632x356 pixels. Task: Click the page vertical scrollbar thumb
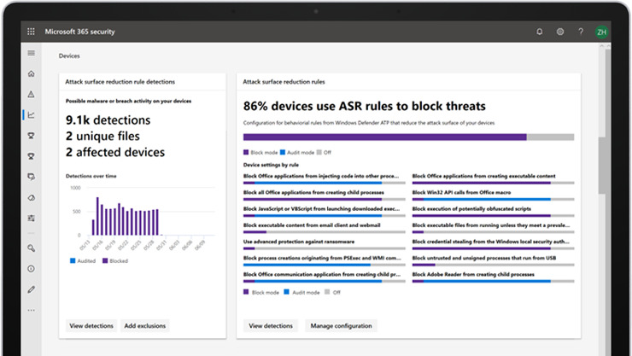tap(602, 166)
